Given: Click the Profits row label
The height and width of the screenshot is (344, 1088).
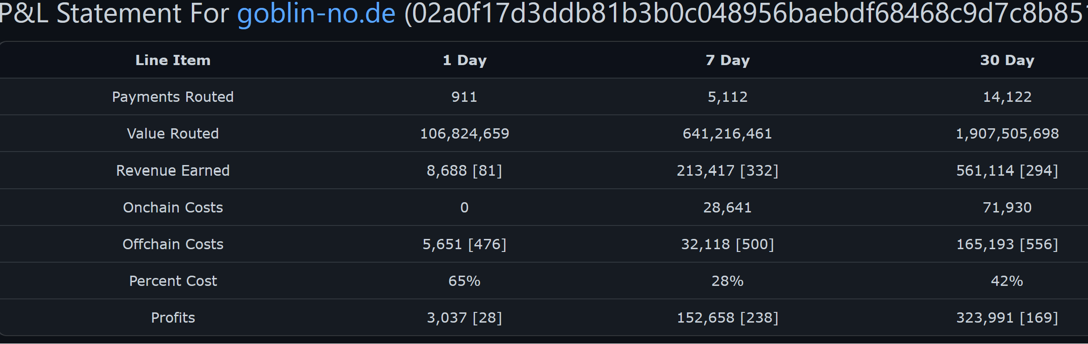Looking at the screenshot, I should pos(173,318).
